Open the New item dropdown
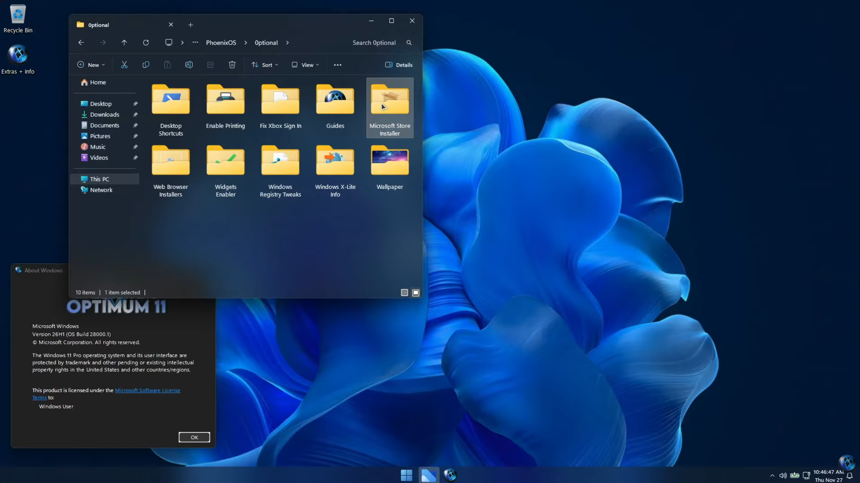This screenshot has height=483, width=860. [x=91, y=65]
